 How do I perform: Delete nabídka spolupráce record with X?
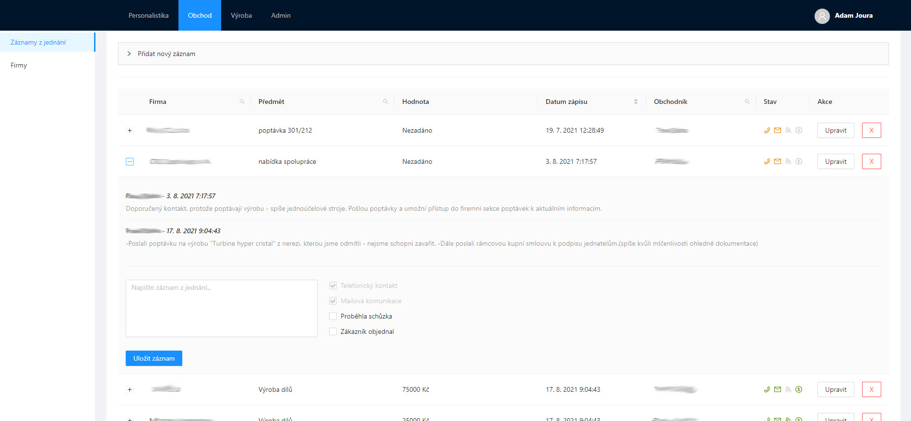pyautogui.click(x=872, y=161)
